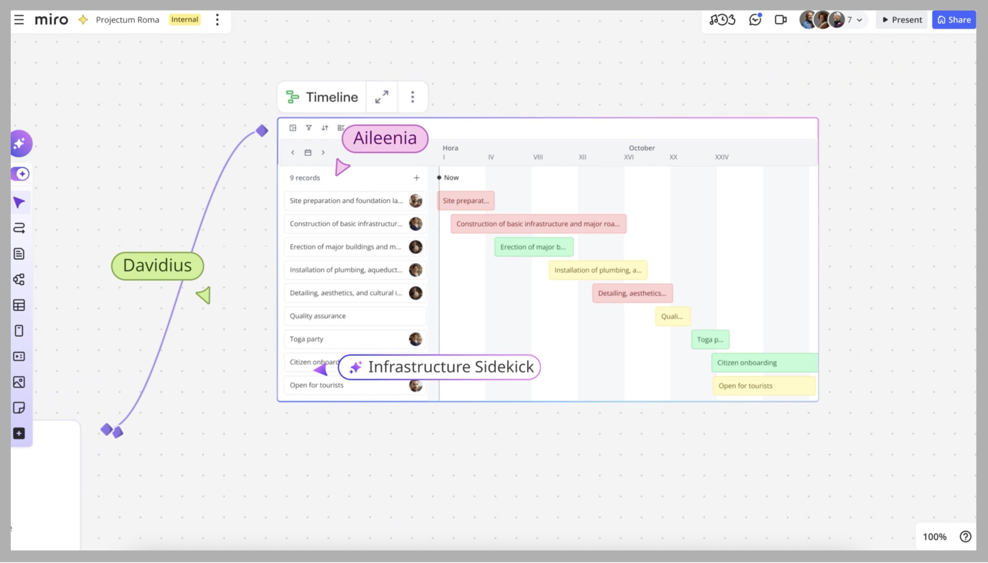Go to next timeline period

323,153
